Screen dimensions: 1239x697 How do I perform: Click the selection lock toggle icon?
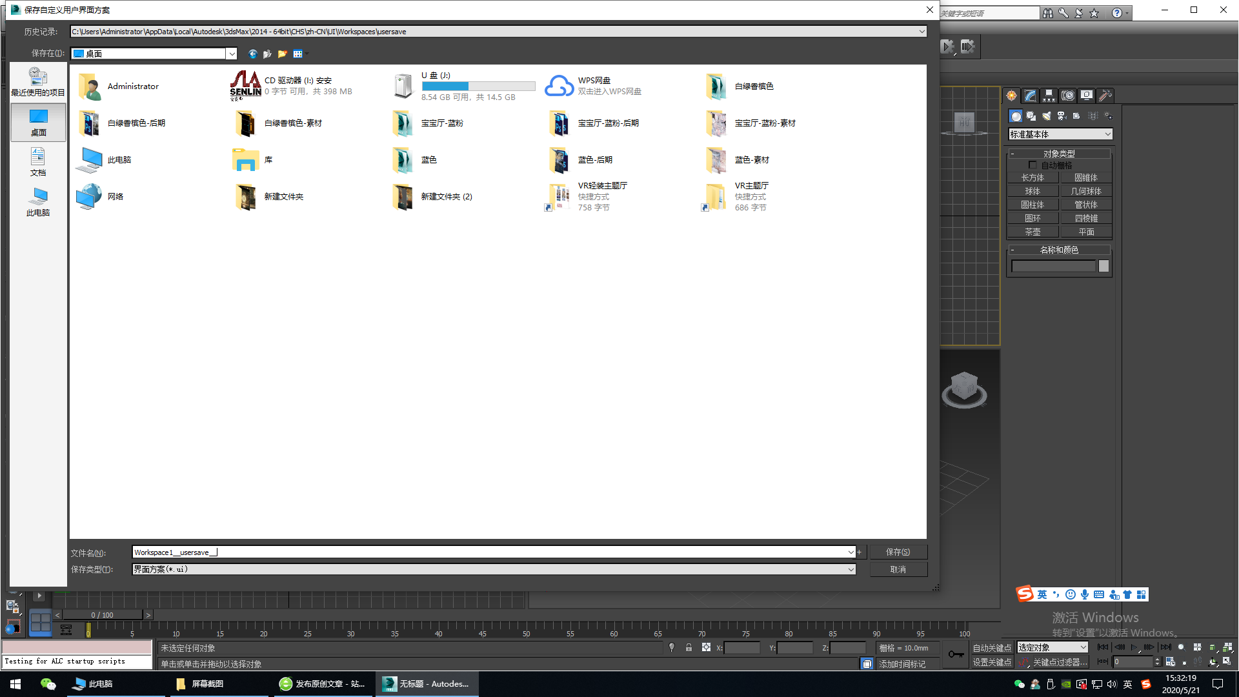[689, 647]
